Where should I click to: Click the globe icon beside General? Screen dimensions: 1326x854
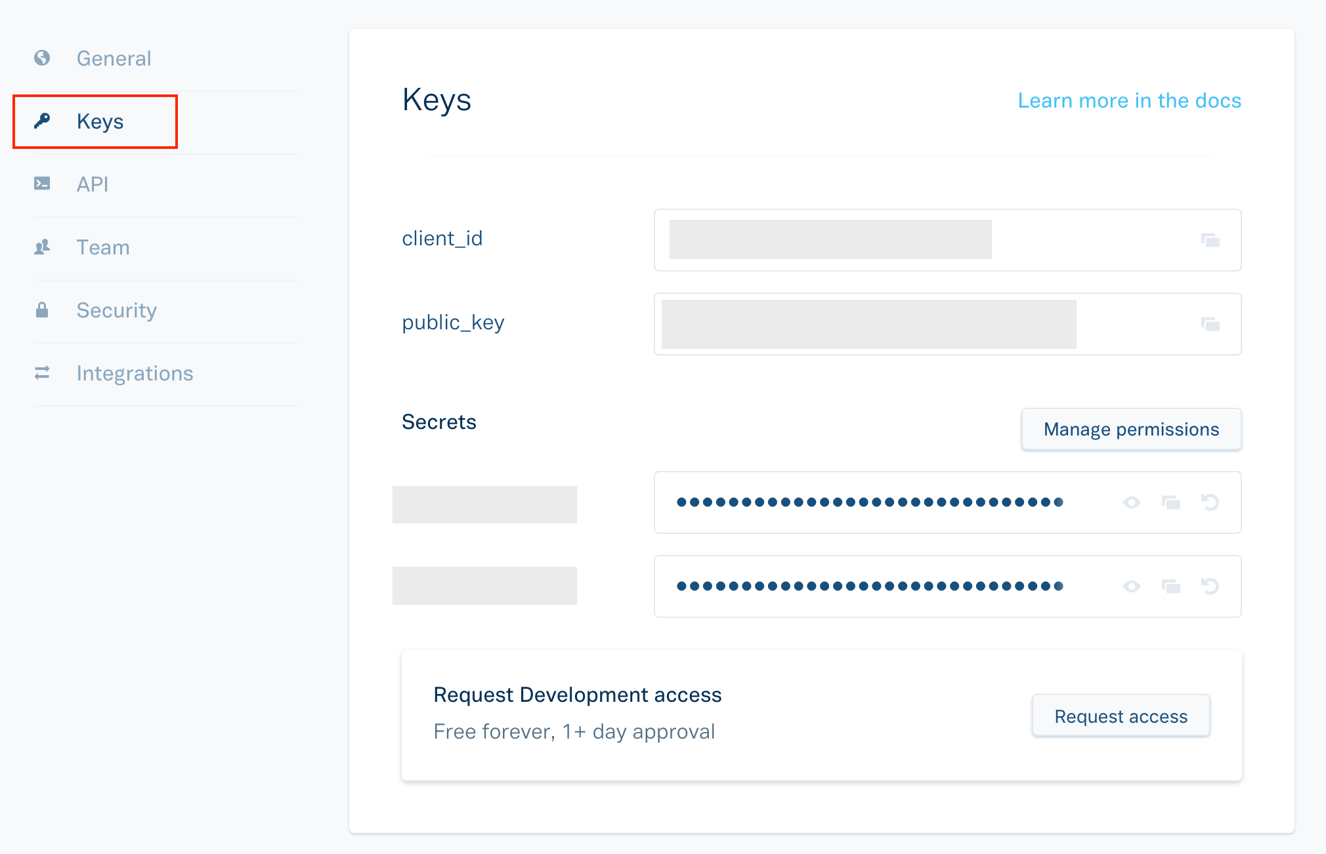click(x=42, y=58)
